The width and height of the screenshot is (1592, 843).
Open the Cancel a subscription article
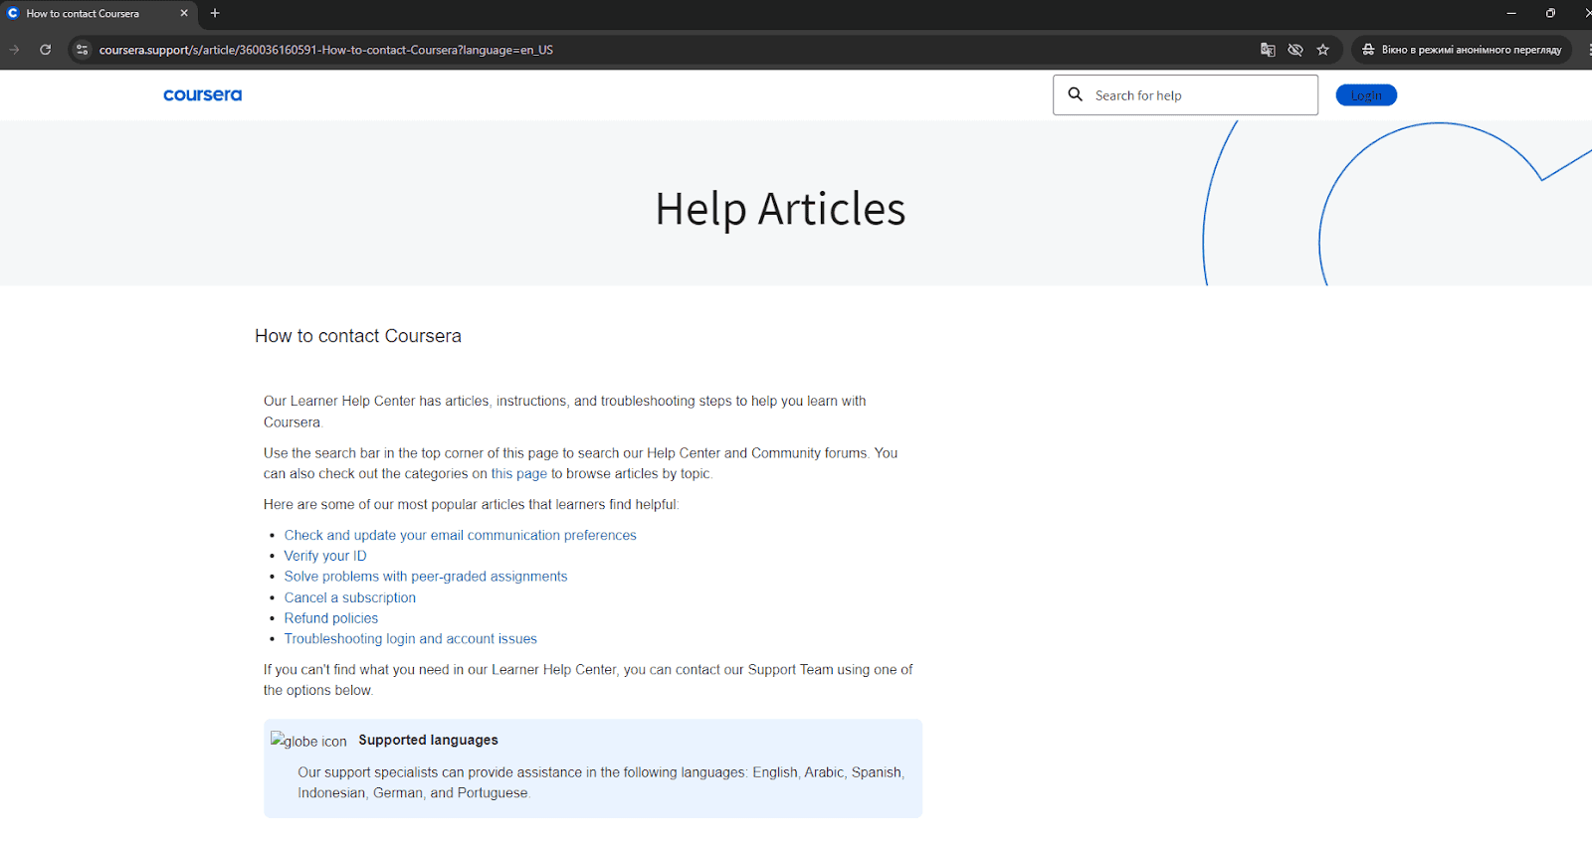350,597
